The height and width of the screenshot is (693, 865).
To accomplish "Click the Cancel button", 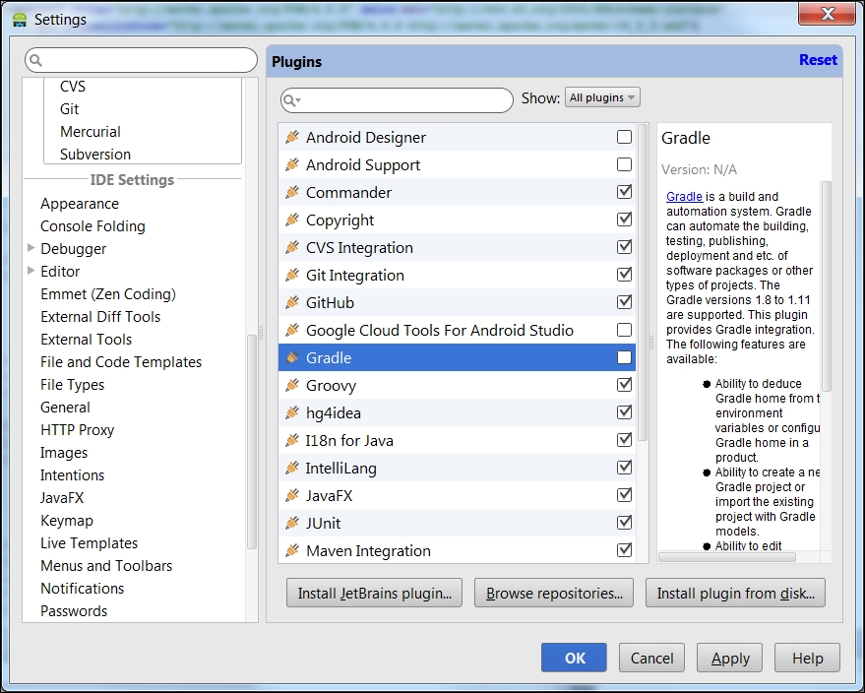I will tap(651, 658).
